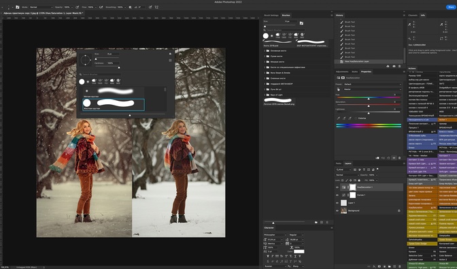Enable airbrush build-up icon next to Flow
The height and width of the screenshot is (269, 457).
coord(101,7)
